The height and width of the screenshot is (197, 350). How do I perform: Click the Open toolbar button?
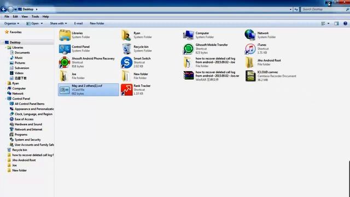(33, 24)
